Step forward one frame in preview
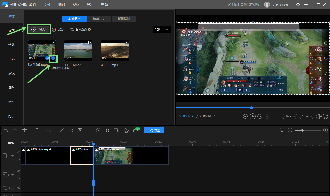Viewport: 330px width, 196px height. pyautogui.click(x=260, y=116)
